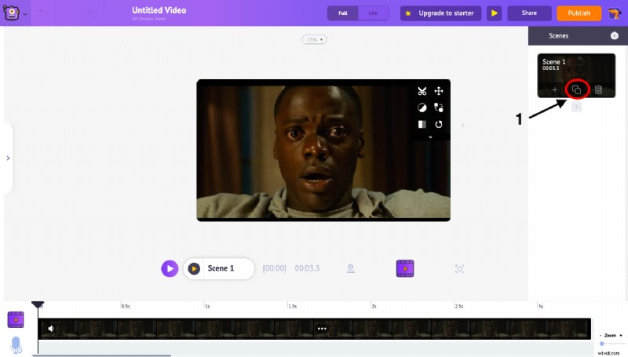Image resolution: width=628 pixels, height=357 pixels.
Task: Click the rotate/reset icon
Action: click(x=439, y=125)
